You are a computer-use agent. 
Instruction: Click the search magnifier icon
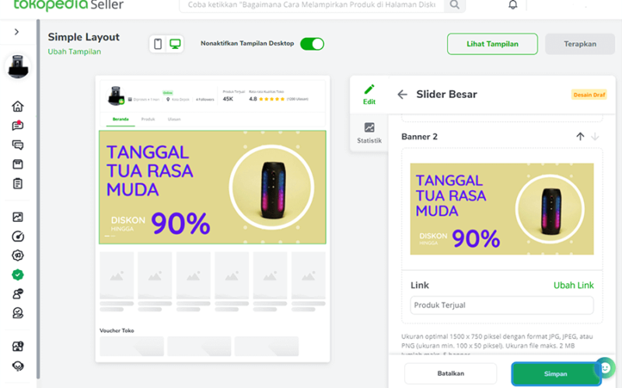pyautogui.click(x=455, y=5)
